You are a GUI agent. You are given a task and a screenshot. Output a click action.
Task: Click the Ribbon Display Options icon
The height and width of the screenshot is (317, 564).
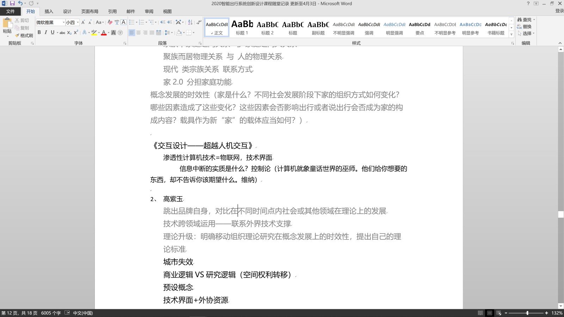pyautogui.click(x=536, y=4)
